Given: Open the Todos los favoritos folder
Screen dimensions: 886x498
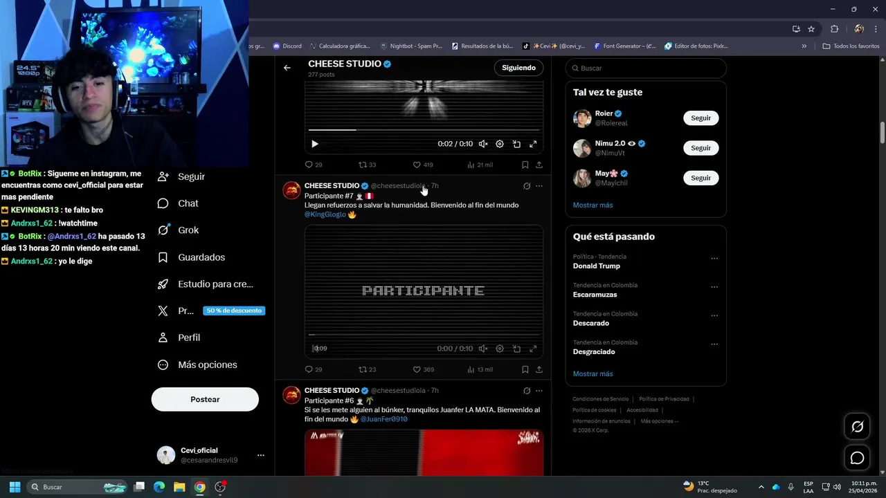Looking at the screenshot, I should click(851, 46).
